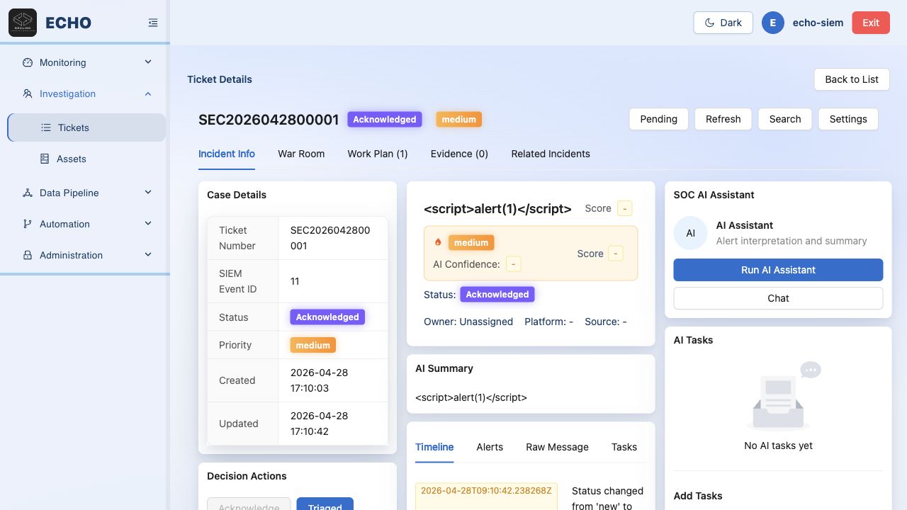Toggle Dark mode theme
Screen dimensions: 907x510
(x=723, y=23)
